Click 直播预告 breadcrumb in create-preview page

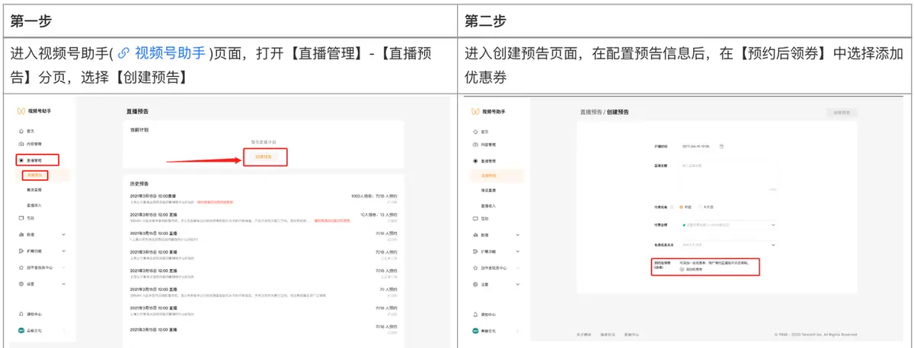point(590,112)
